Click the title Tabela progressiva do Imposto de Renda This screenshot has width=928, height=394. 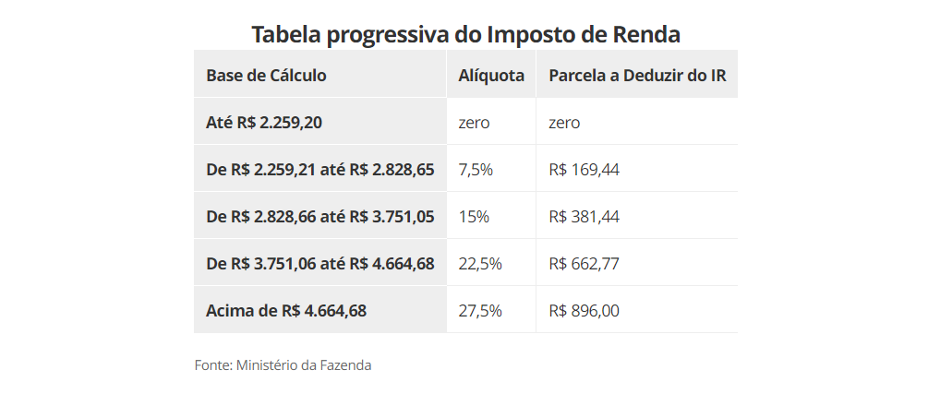465,34
